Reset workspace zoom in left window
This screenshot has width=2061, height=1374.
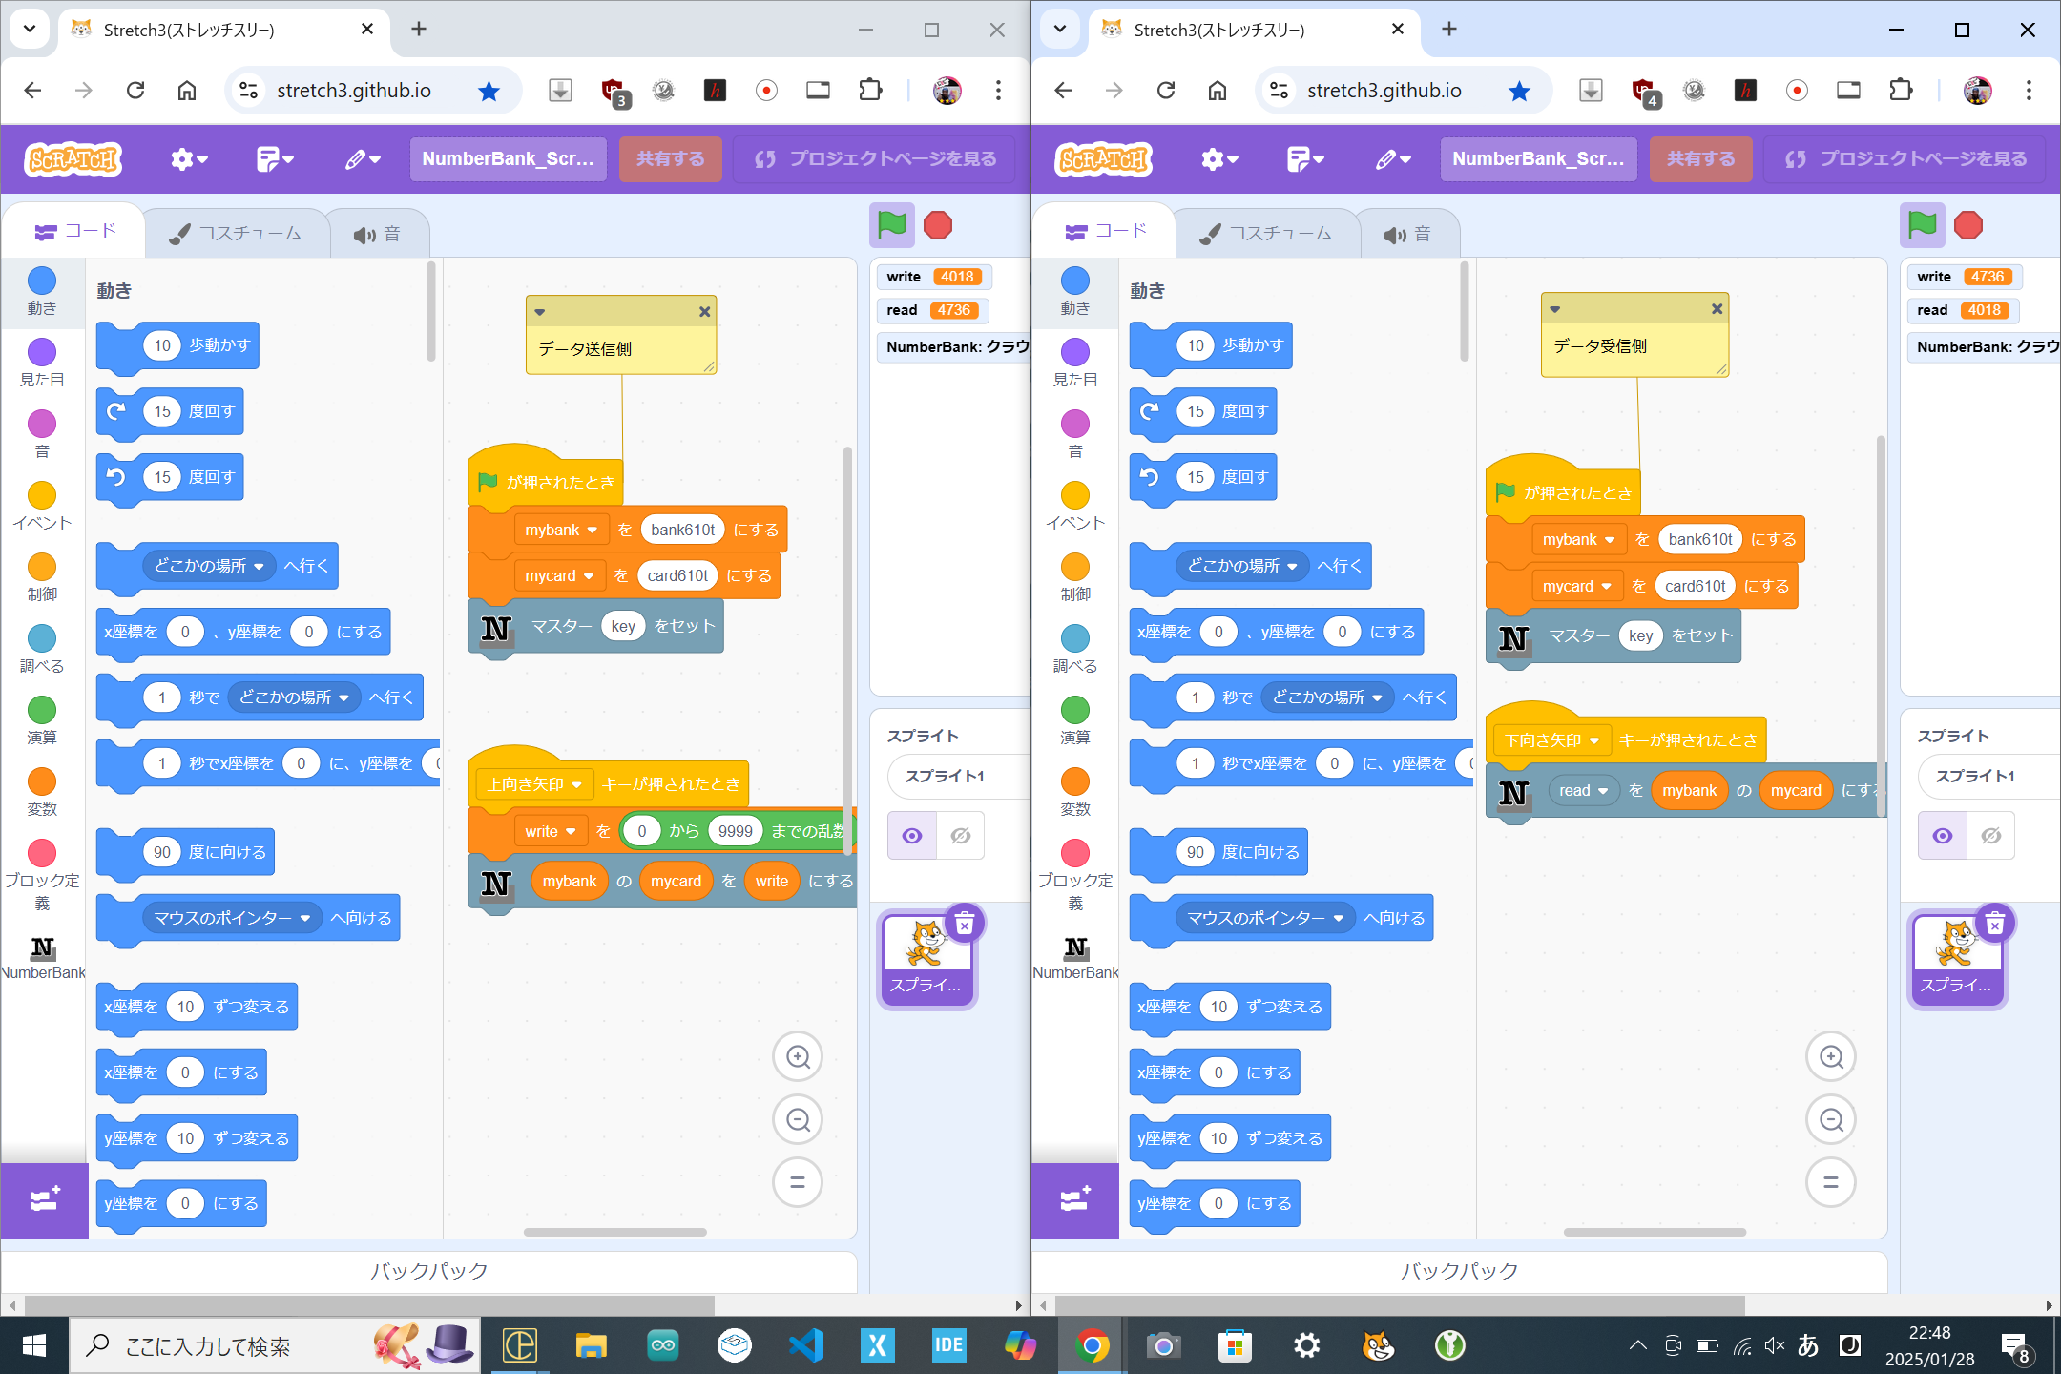coord(798,1183)
